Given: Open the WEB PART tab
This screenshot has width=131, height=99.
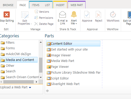Looking at the screenshot, I should coord(77,5).
